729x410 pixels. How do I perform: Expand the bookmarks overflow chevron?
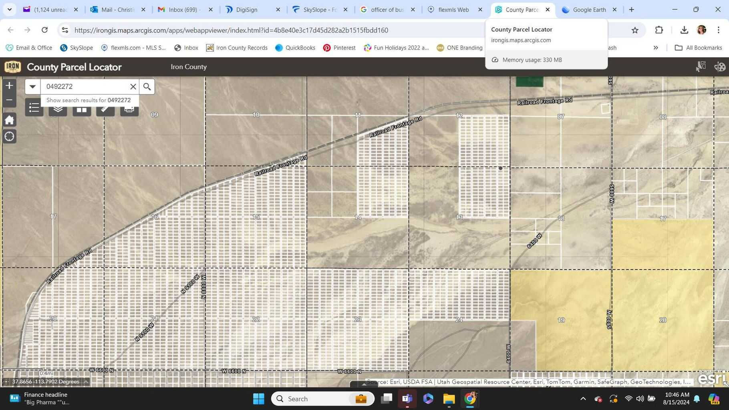[656, 48]
